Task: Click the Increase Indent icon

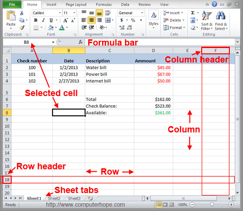Action: 91,28
